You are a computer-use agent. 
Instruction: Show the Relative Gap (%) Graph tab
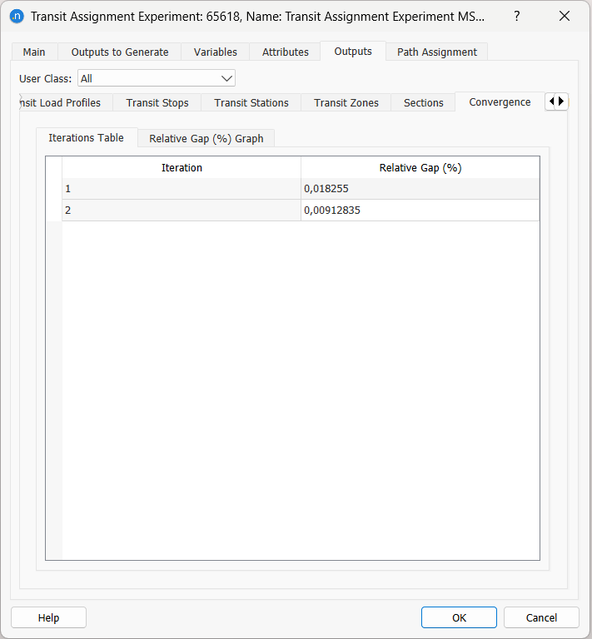[x=206, y=138]
